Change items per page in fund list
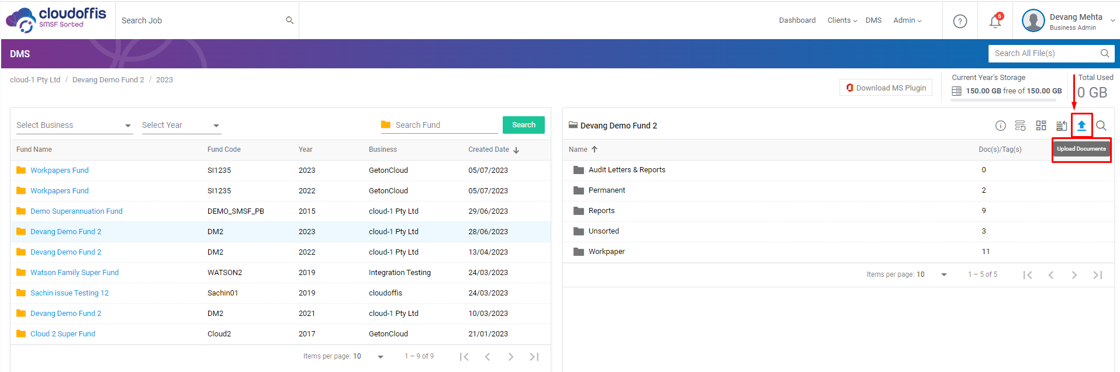This screenshot has width=1120, height=372. pyautogui.click(x=368, y=356)
